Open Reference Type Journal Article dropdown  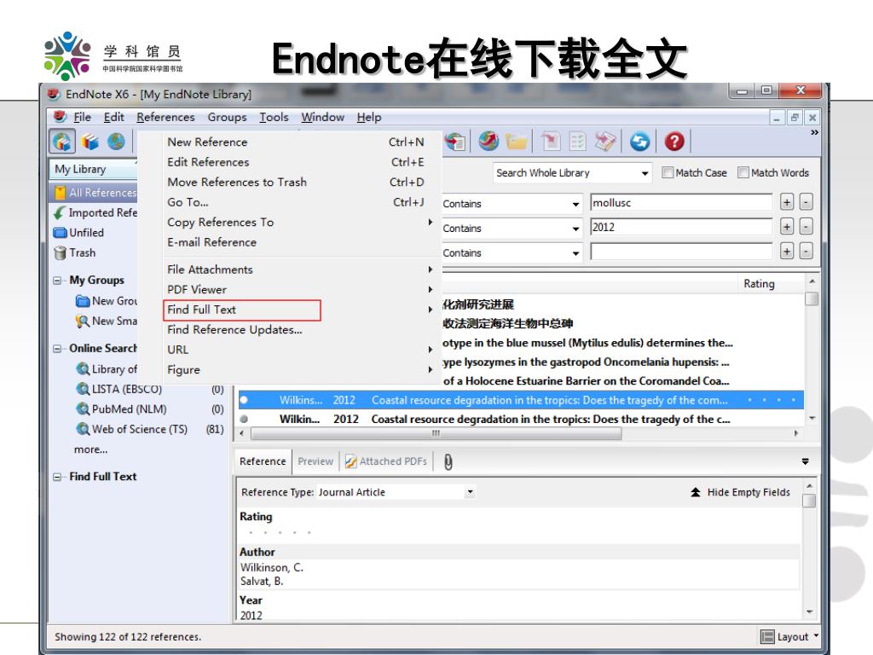pos(470,492)
